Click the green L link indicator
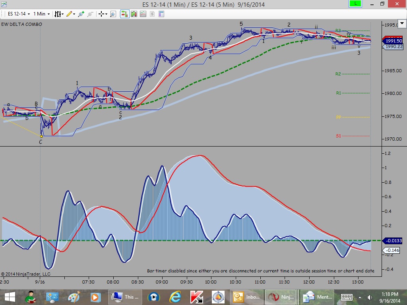This screenshot has height=305, width=407. [x=355, y=4]
